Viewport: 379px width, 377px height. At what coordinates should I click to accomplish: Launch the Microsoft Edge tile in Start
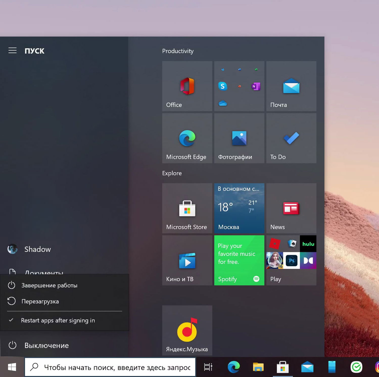click(x=187, y=138)
